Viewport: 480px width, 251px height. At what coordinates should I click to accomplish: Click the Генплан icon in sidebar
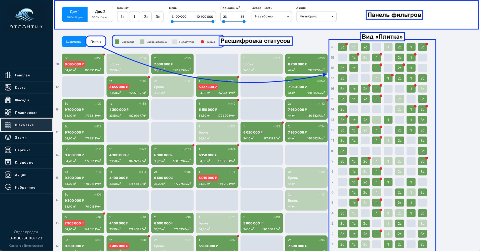click(x=8, y=75)
